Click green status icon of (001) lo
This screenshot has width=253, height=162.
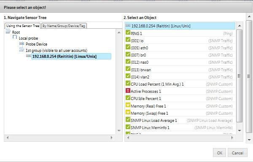[128, 40]
